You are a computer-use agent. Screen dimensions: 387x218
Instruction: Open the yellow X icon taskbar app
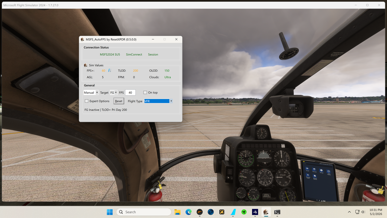(x=222, y=212)
